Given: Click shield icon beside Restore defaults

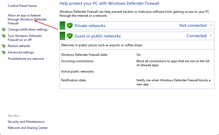Looking at the screenshot, I should [4, 46].
